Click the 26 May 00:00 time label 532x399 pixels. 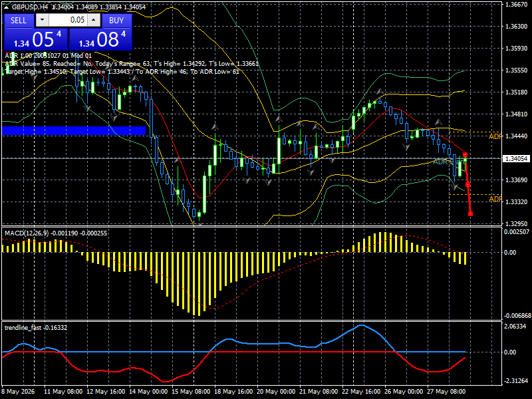click(x=404, y=392)
